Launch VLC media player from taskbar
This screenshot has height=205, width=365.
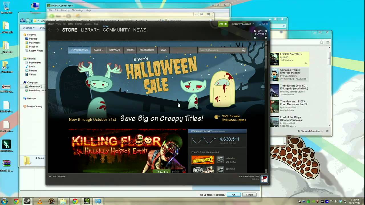40,201
